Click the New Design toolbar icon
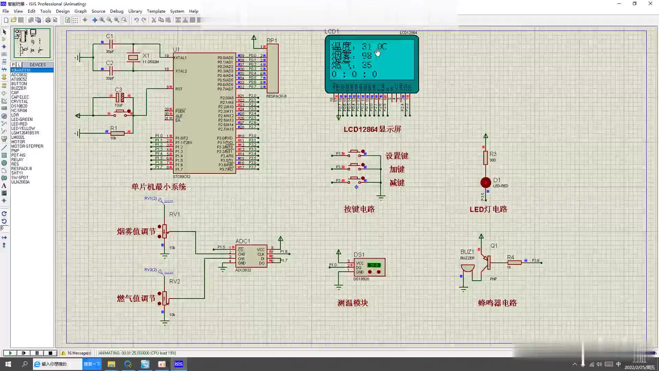Viewport: 659px width, 371px height. click(6, 20)
